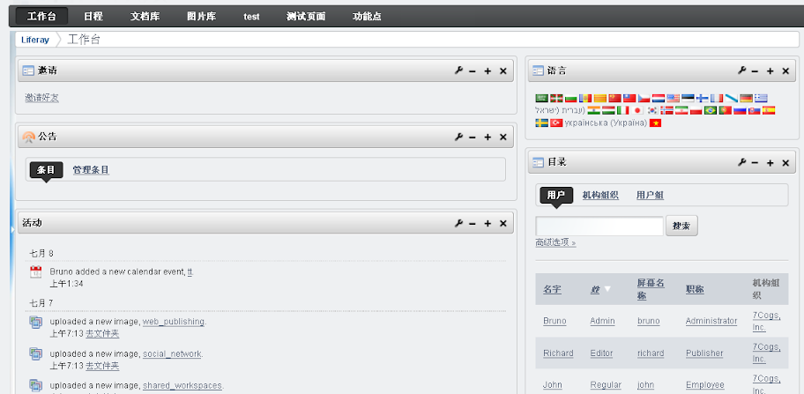Focus the directory user search field
The image size is (804, 394).
tap(599, 226)
